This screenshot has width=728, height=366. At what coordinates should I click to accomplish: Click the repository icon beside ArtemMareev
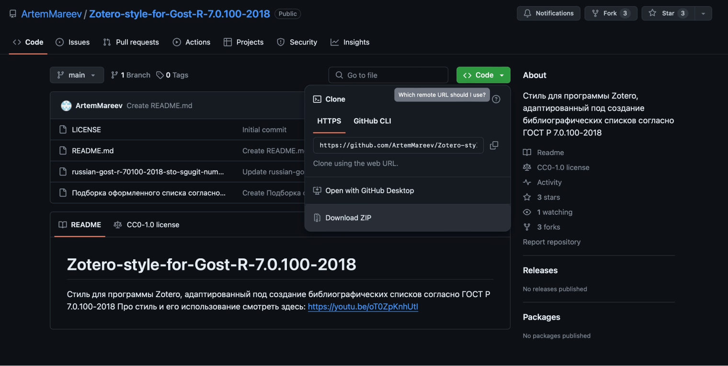tap(13, 14)
